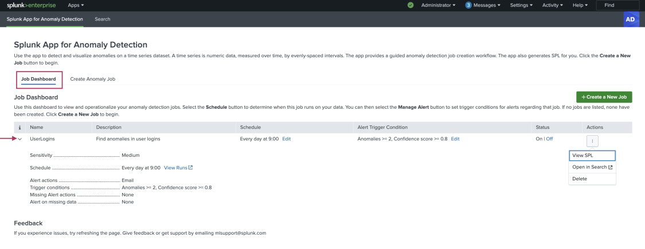The image size is (645, 249).
Task: Switch to Create Anomaly Job tab
Action: pos(92,79)
